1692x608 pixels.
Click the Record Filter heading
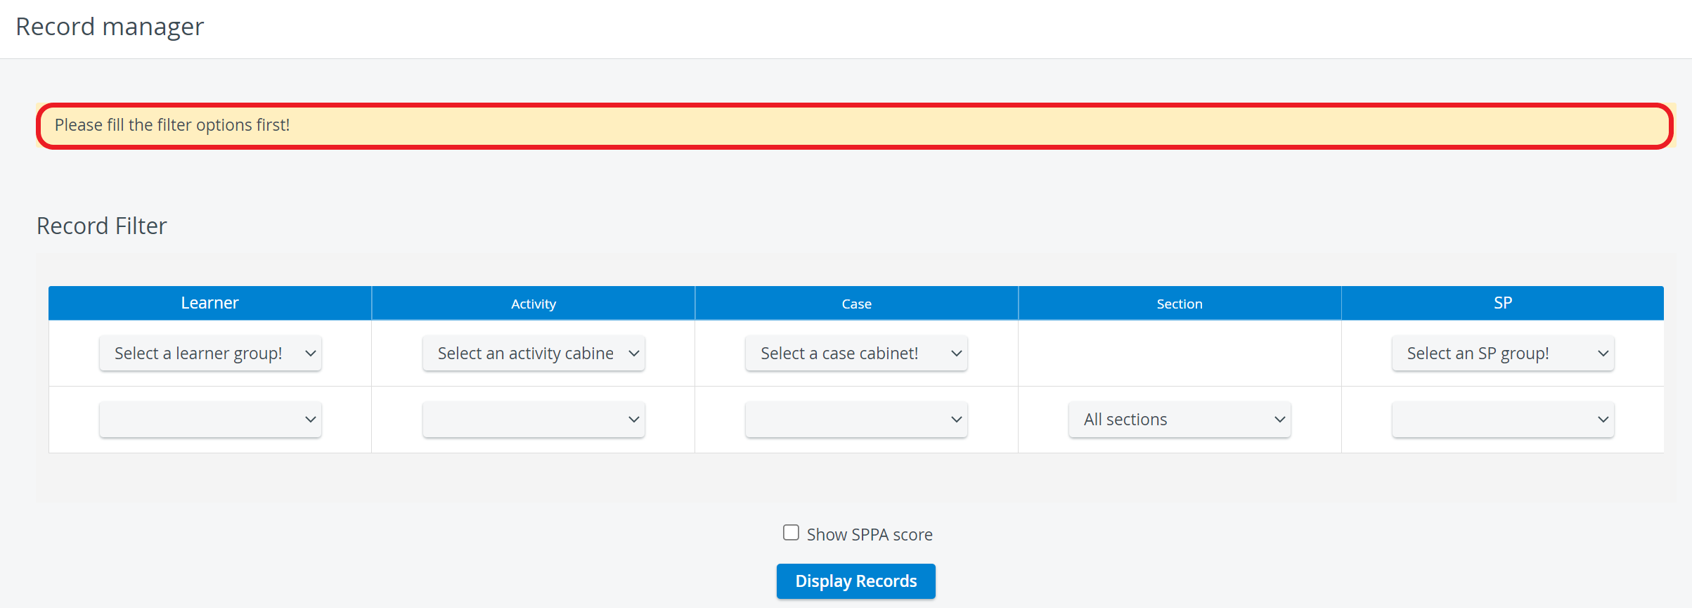tap(102, 226)
